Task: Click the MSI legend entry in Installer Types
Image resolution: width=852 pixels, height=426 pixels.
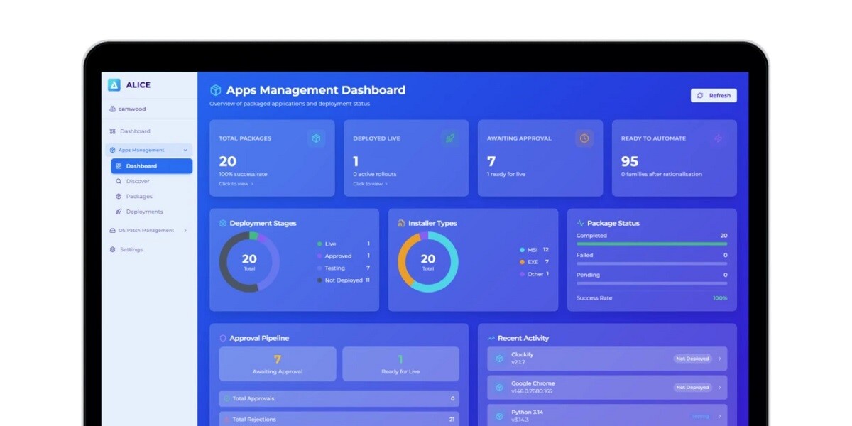Action: pyautogui.click(x=534, y=250)
